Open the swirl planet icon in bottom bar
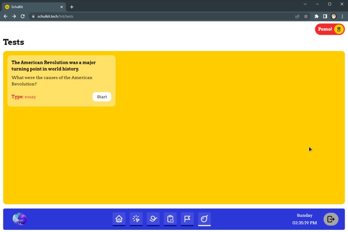Screen dimensions: 348x232 [153, 219]
